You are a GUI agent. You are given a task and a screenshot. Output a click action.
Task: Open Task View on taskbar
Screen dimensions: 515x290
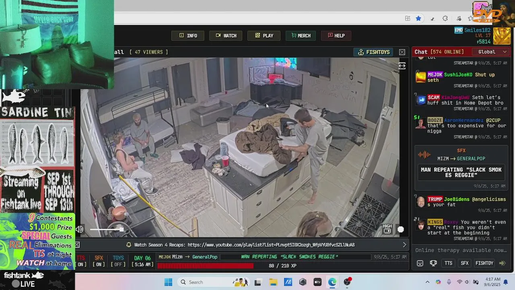point(258,282)
